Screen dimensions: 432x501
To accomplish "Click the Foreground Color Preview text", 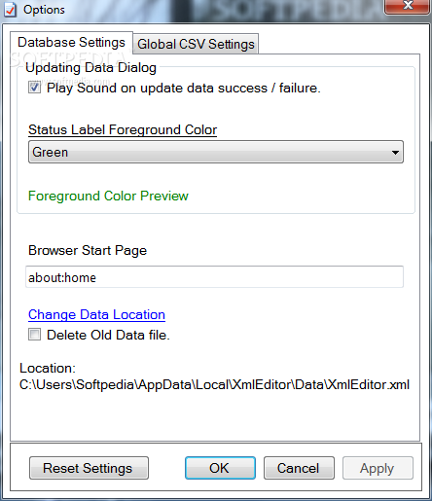I will (108, 196).
